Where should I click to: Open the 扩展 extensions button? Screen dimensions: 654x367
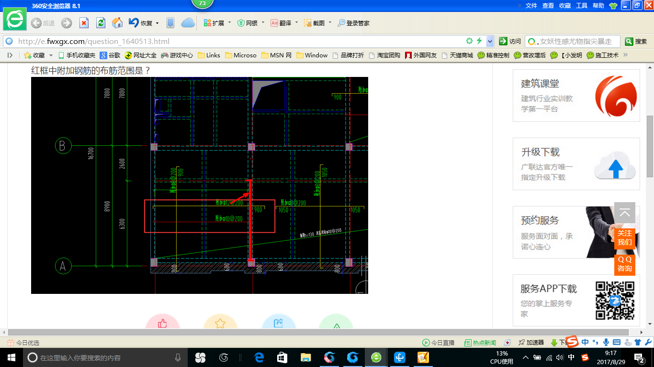click(214, 23)
